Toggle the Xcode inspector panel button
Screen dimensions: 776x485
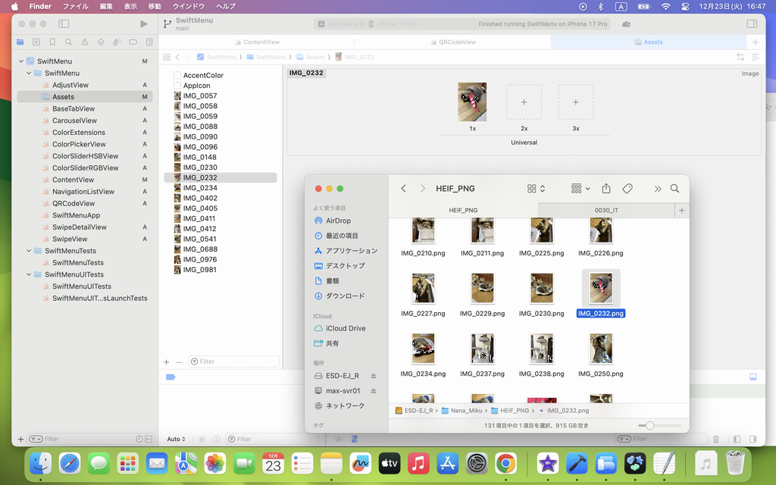click(752, 24)
